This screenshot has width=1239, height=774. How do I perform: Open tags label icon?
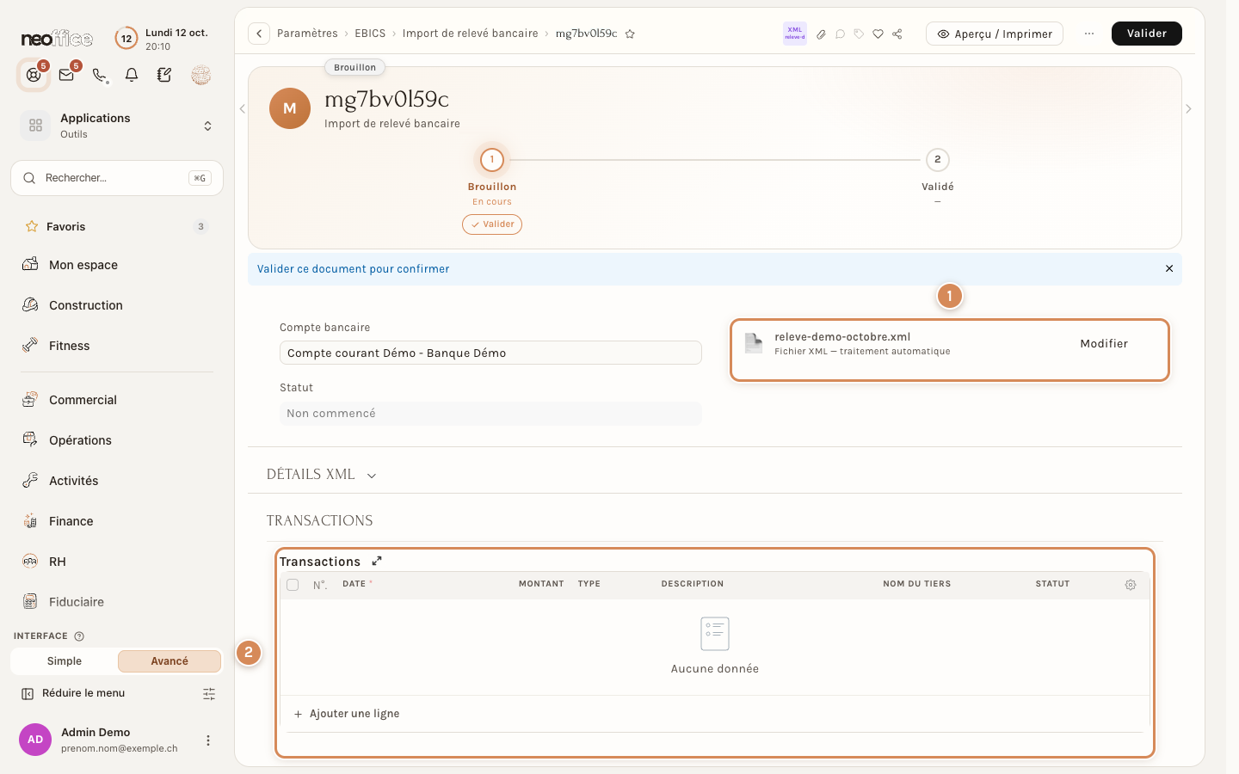point(859,34)
